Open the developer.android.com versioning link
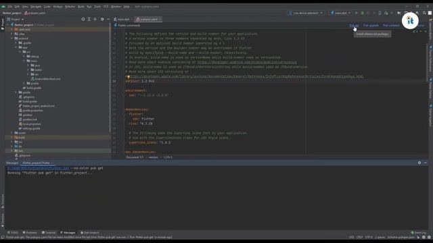Viewport: 433px width, 243px height. pos(247,62)
